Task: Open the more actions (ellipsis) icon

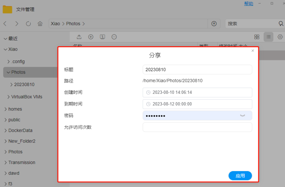Action: tap(114, 37)
